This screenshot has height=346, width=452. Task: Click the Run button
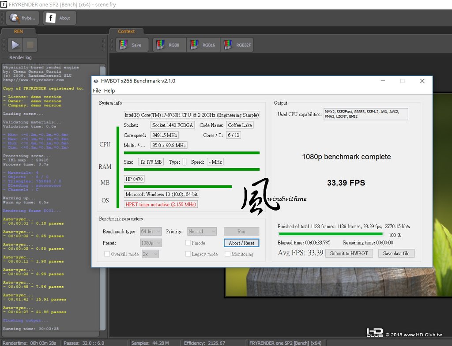[241, 232]
